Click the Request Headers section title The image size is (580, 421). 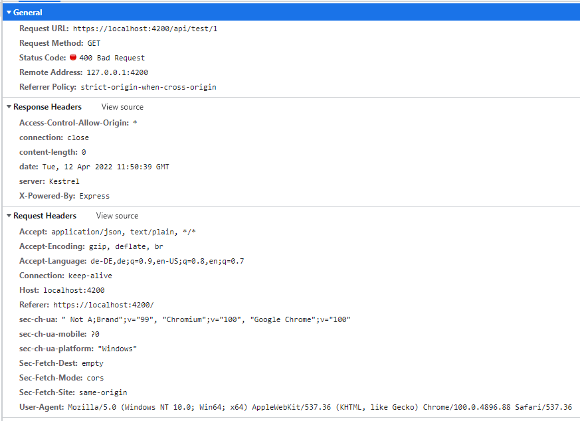pyautogui.click(x=45, y=216)
